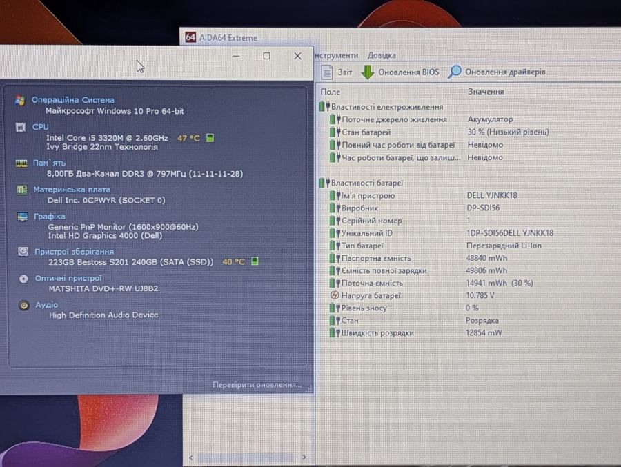
Task: Open Оновлення драйверів
Action: tap(497, 72)
